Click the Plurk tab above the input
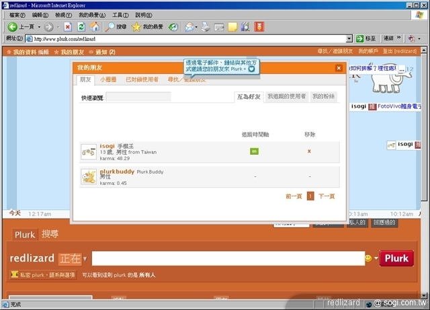The width and height of the screenshot is (430, 310). click(x=25, y=235)
